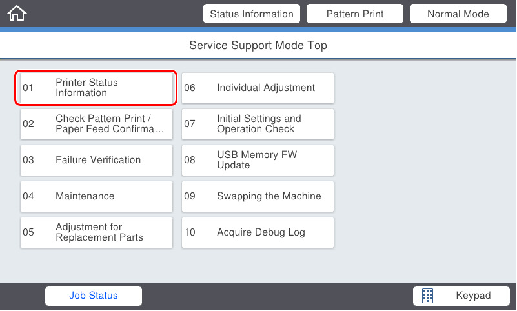Open Status Information
This screenshot has width=517, height=311.
click(252, 14)
